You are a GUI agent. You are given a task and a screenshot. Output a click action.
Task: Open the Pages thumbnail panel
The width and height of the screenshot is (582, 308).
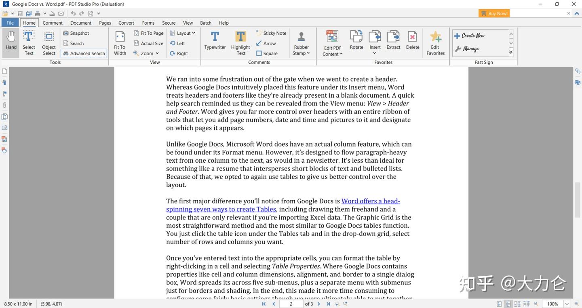click(x=4, y=71)
